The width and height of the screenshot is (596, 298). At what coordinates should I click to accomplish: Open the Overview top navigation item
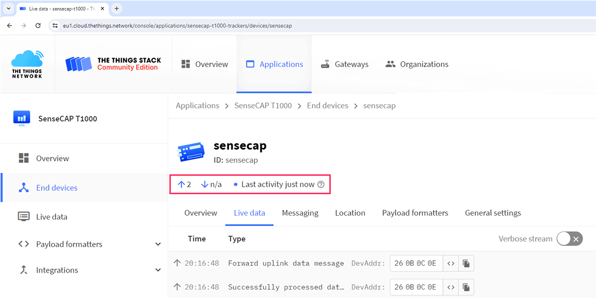(205, 64)
